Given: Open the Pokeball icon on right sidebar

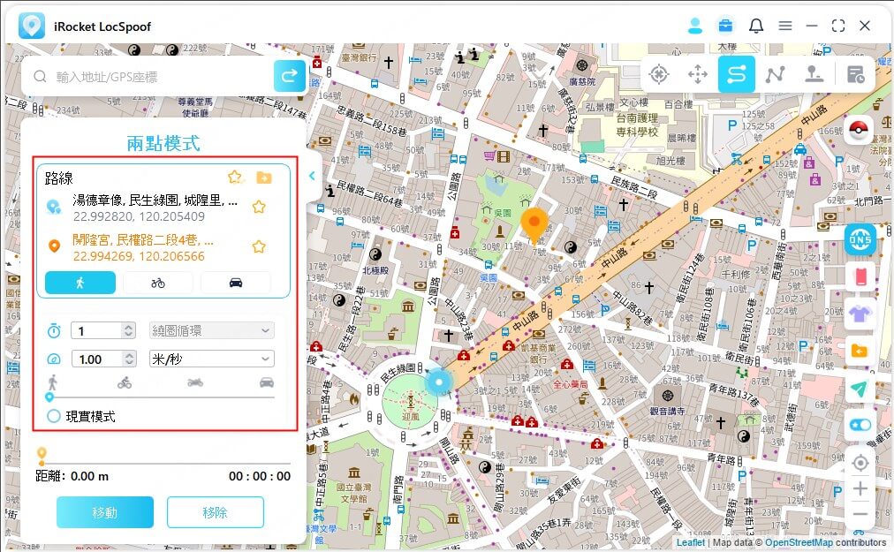Looking at the screenshot, I should 860,131.
